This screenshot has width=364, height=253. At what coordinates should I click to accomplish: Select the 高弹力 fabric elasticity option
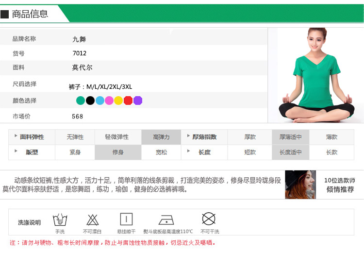pyautogui.click(x=161, y=137)
